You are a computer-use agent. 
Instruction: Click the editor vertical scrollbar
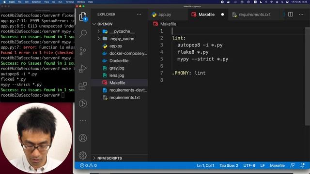[x=308, y=76]
